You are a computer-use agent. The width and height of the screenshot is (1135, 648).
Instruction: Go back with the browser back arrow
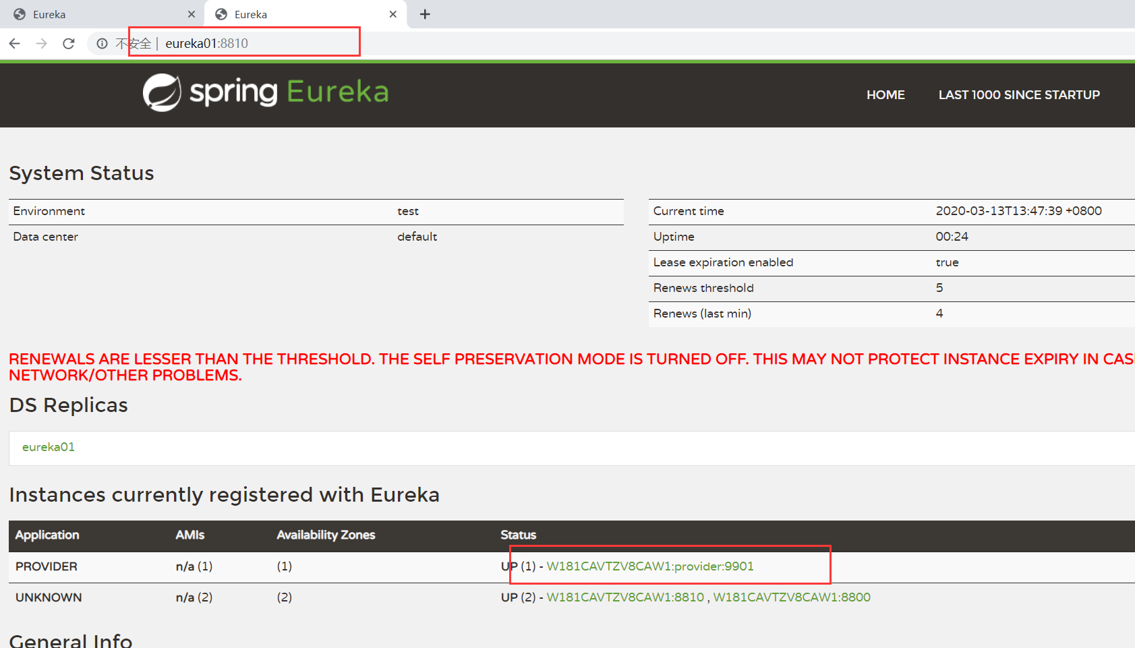[15, 43]
